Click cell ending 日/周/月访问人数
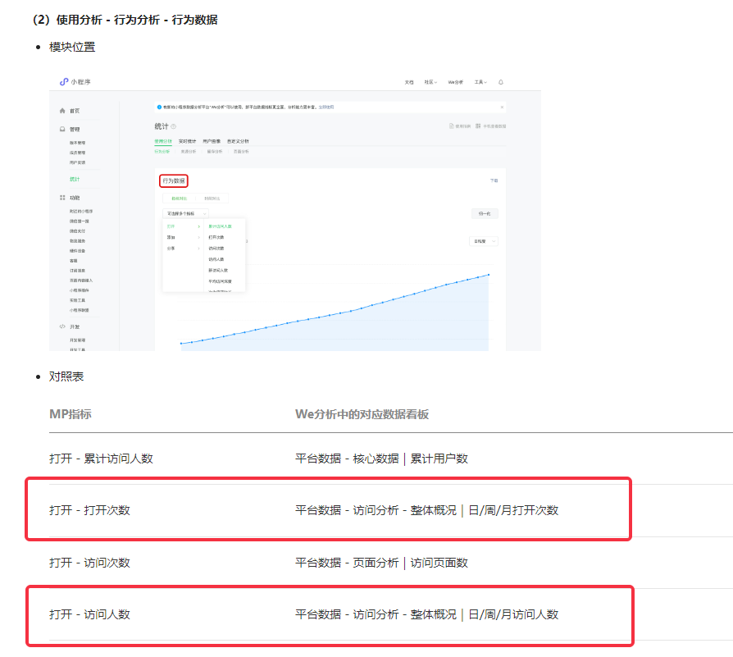 (x=427, y=614)
